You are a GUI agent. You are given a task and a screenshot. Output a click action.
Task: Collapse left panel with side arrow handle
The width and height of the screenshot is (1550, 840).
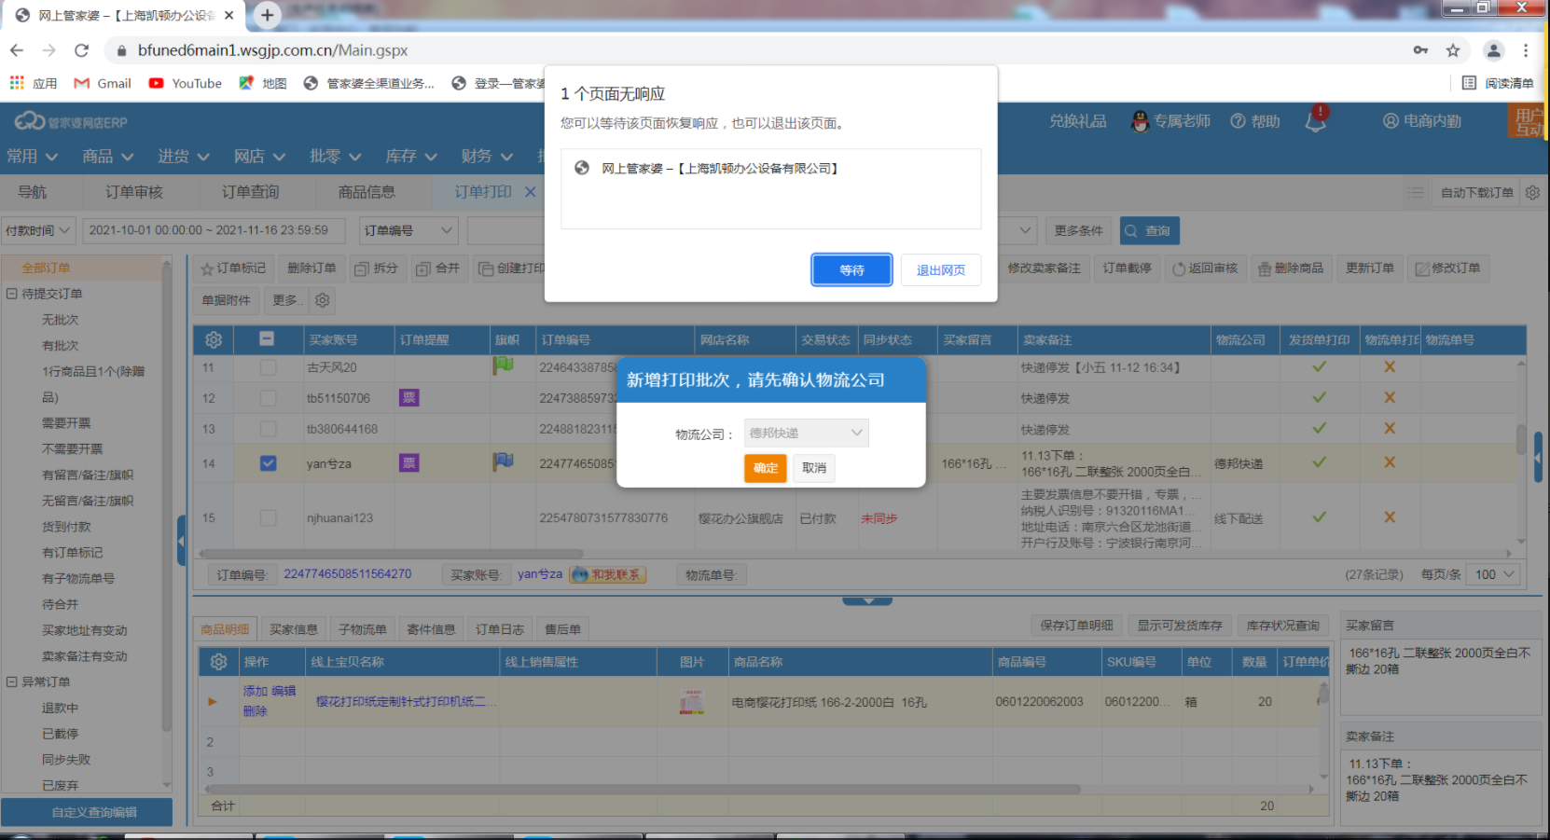181,541
